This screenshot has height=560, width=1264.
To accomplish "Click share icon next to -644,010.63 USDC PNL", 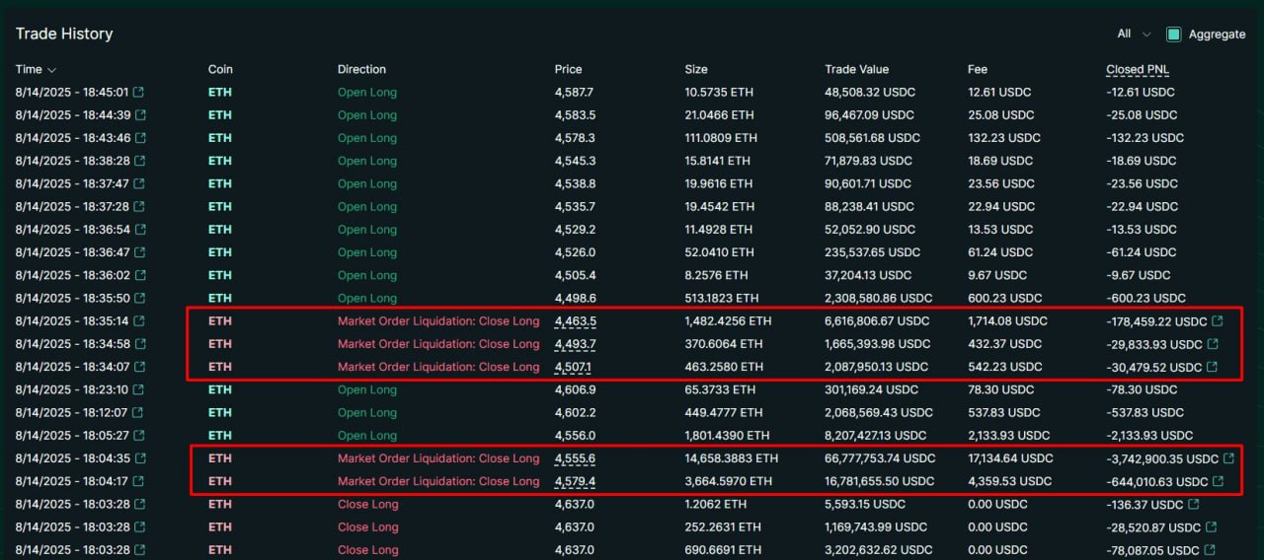I will (1217, 482).
